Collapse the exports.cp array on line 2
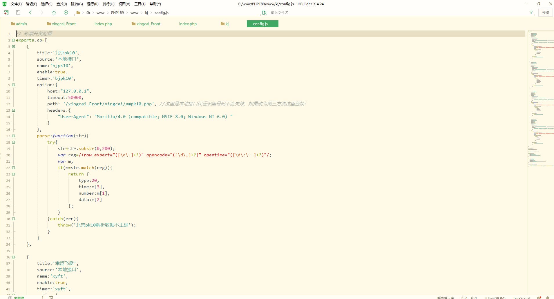Image resolution: width=554 pixels, height=299 pixels. (13, 40)
